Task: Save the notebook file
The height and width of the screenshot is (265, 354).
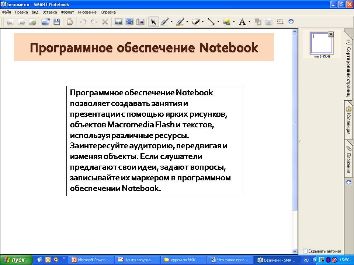Action: 57,22
